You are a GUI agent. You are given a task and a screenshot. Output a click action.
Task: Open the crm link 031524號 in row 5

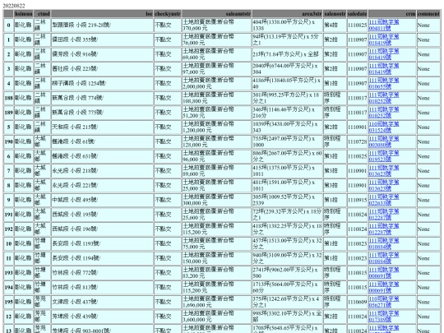click(x=384, y=127)
